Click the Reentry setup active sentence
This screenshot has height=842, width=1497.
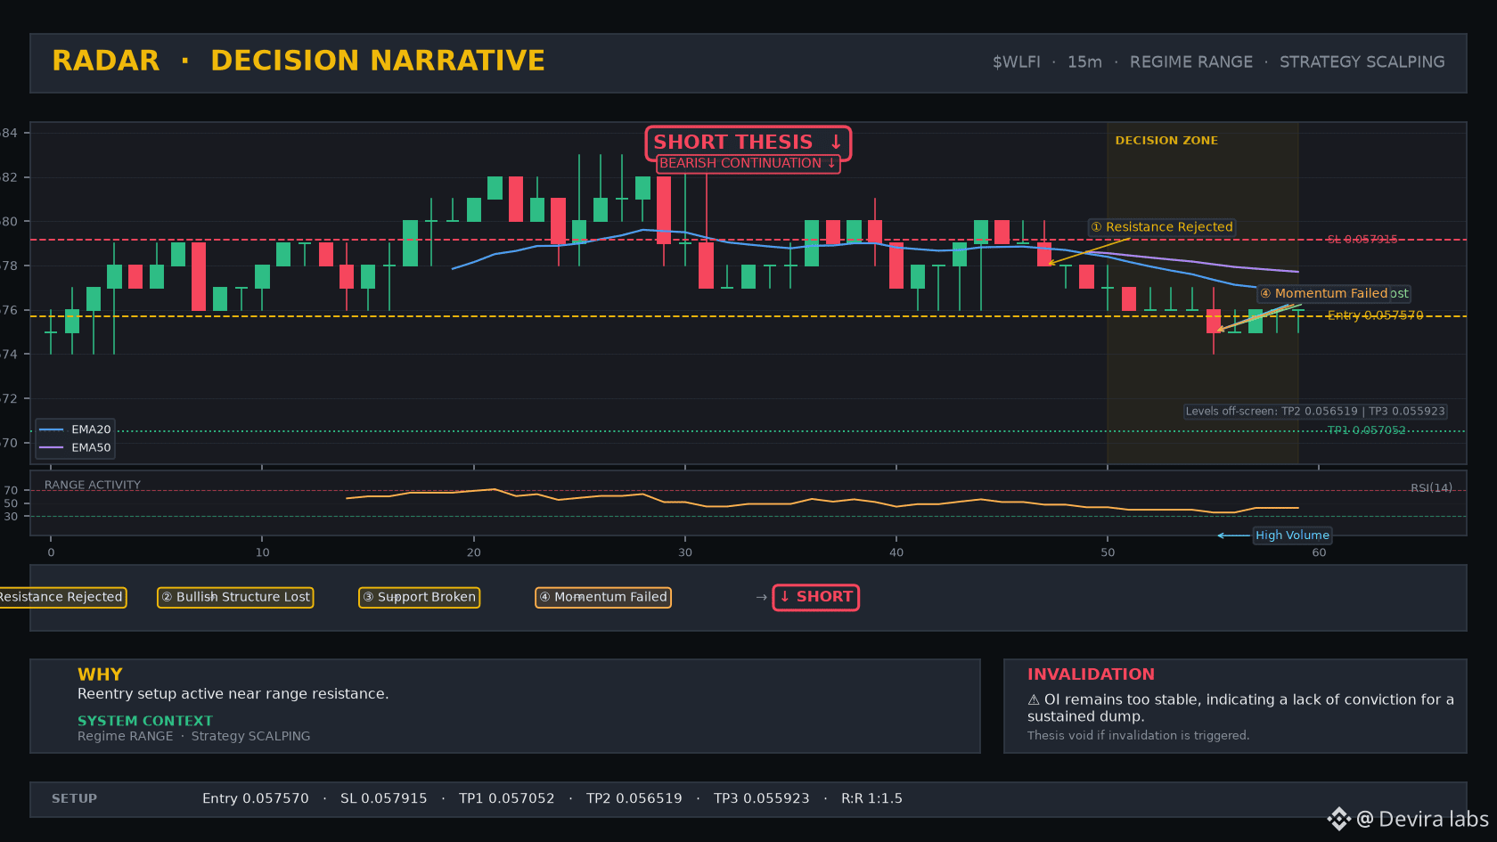pyautogui.click(x=233, y=694)
